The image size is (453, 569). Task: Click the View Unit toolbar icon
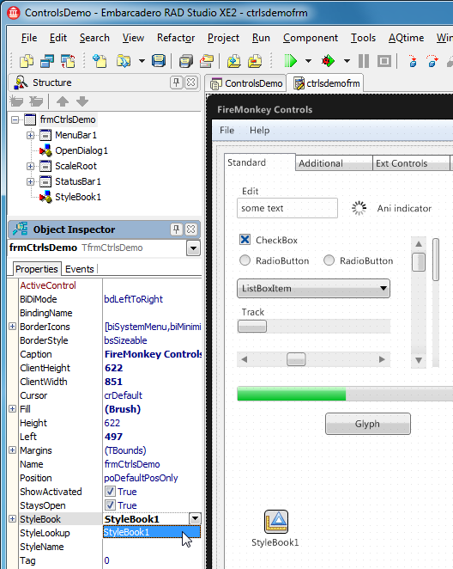point(27,61)
